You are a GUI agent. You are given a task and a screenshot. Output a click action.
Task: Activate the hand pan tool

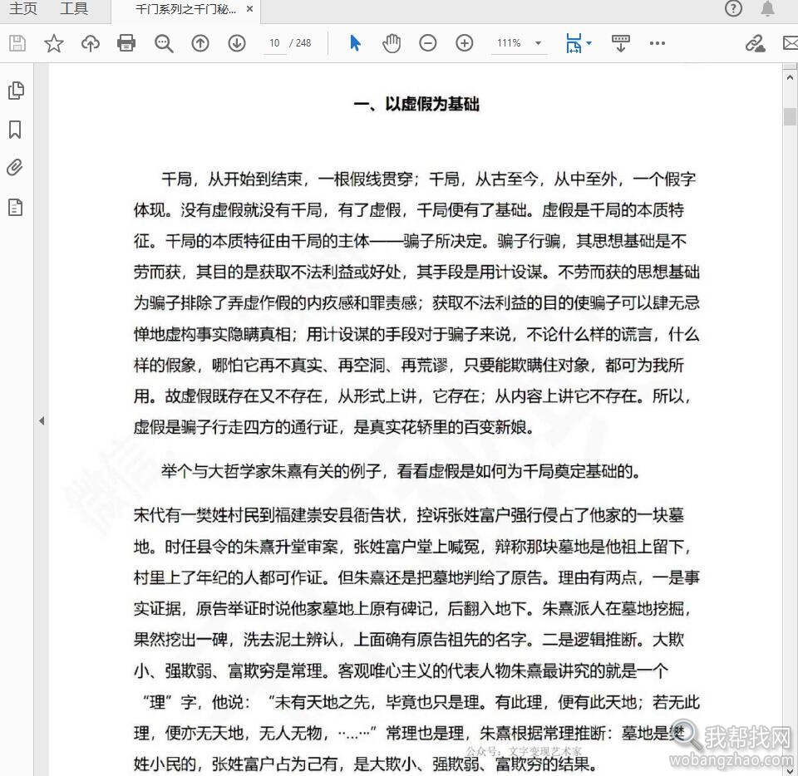click(392, 43)
